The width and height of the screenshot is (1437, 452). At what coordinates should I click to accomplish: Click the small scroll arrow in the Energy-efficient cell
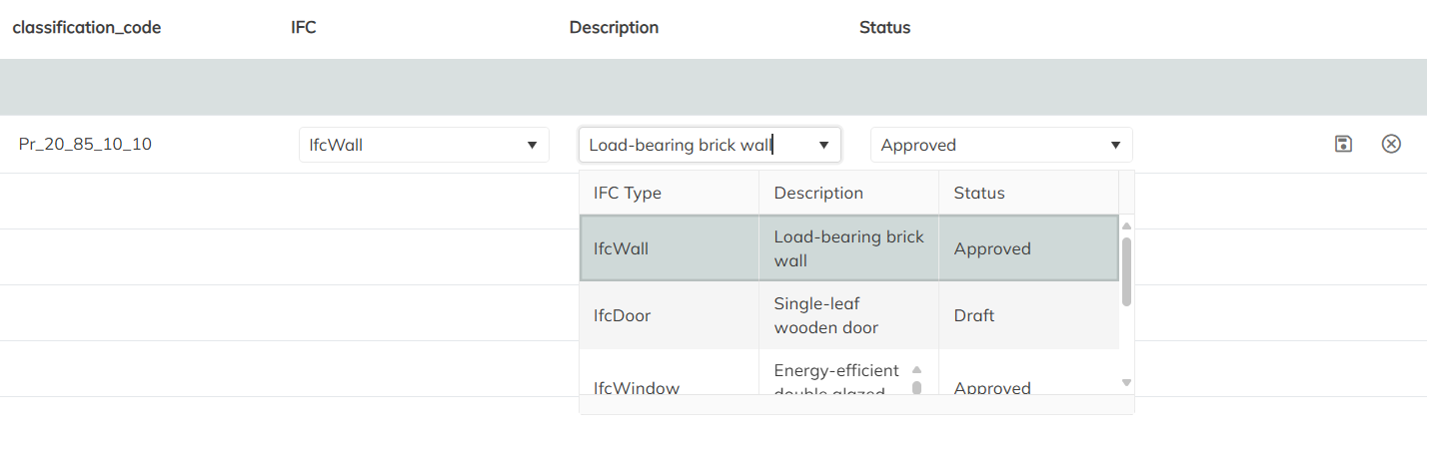point(916,369)
